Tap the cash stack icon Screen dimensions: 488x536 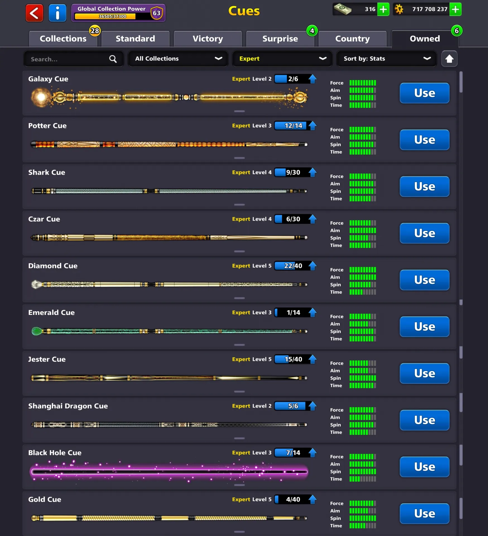(343, 9)
